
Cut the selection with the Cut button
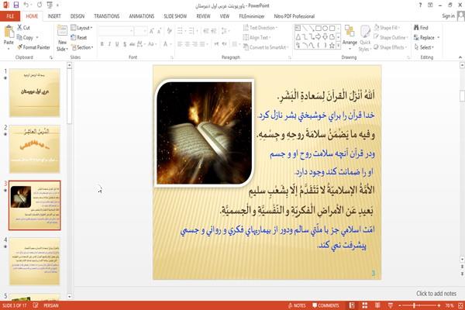click(23, 28)
